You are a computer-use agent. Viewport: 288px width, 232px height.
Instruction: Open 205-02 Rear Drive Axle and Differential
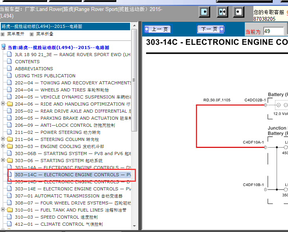73,111
